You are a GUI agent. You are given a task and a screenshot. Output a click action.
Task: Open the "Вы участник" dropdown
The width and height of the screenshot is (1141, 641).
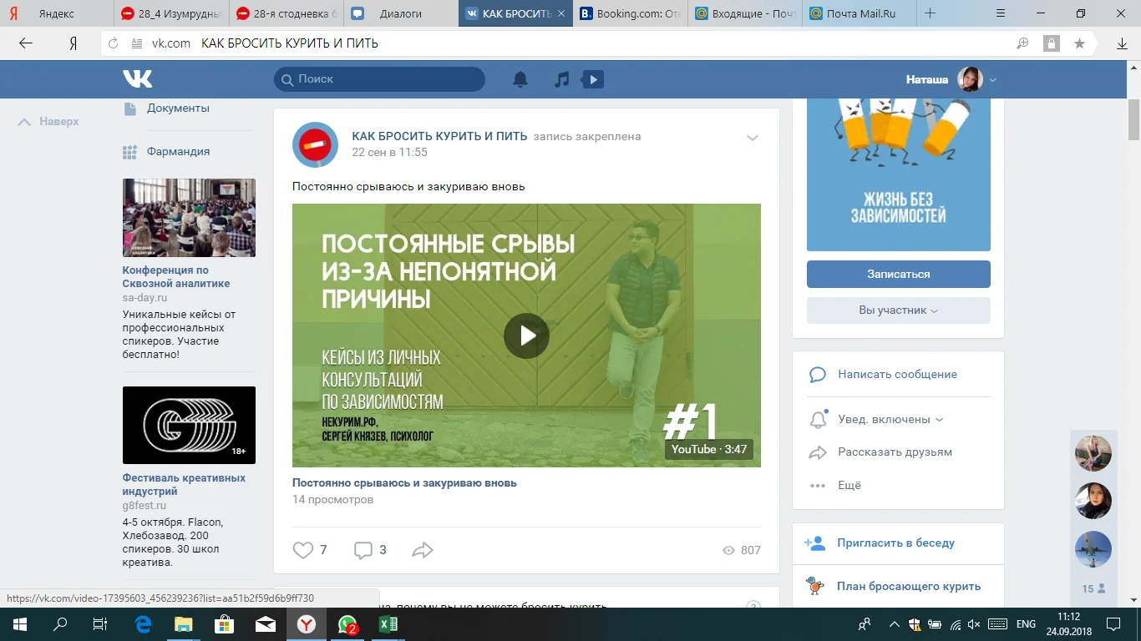[x=899, y=310]
